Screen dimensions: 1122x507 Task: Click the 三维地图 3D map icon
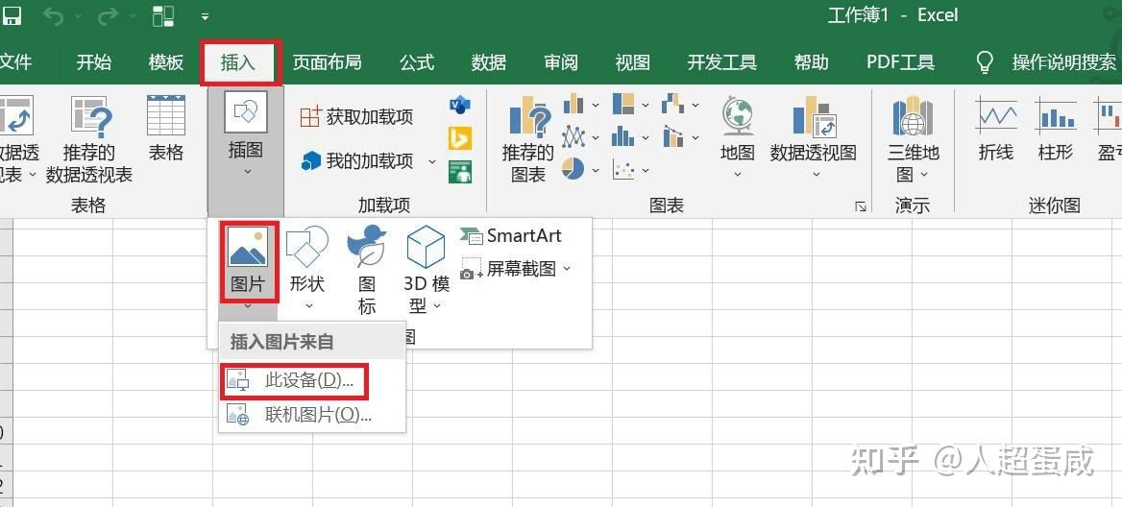tap(913, 116)
